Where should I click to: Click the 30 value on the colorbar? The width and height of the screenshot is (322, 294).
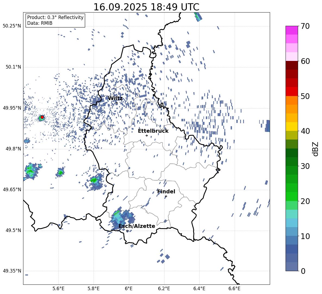[305, 166]
